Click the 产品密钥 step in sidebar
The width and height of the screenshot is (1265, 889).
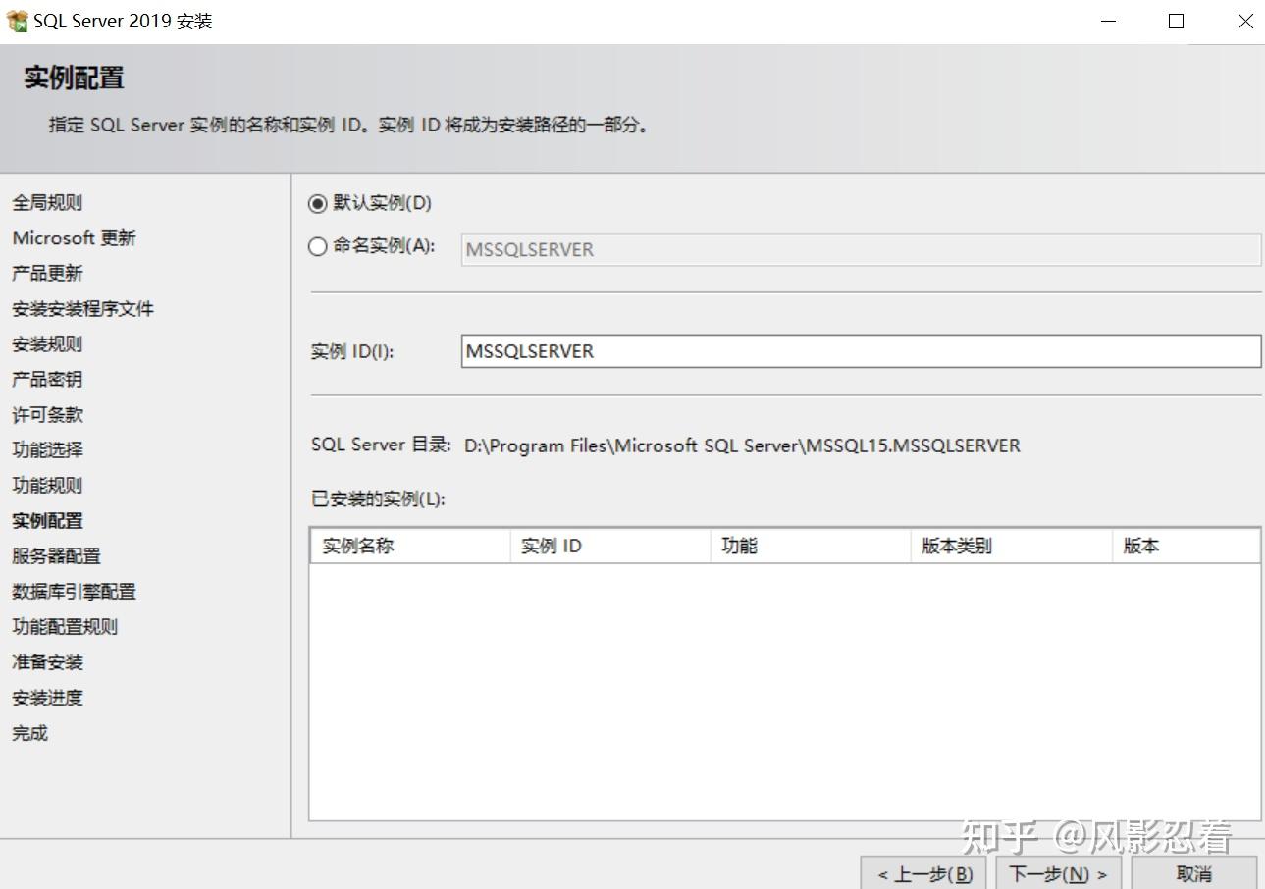click(47, 380)
